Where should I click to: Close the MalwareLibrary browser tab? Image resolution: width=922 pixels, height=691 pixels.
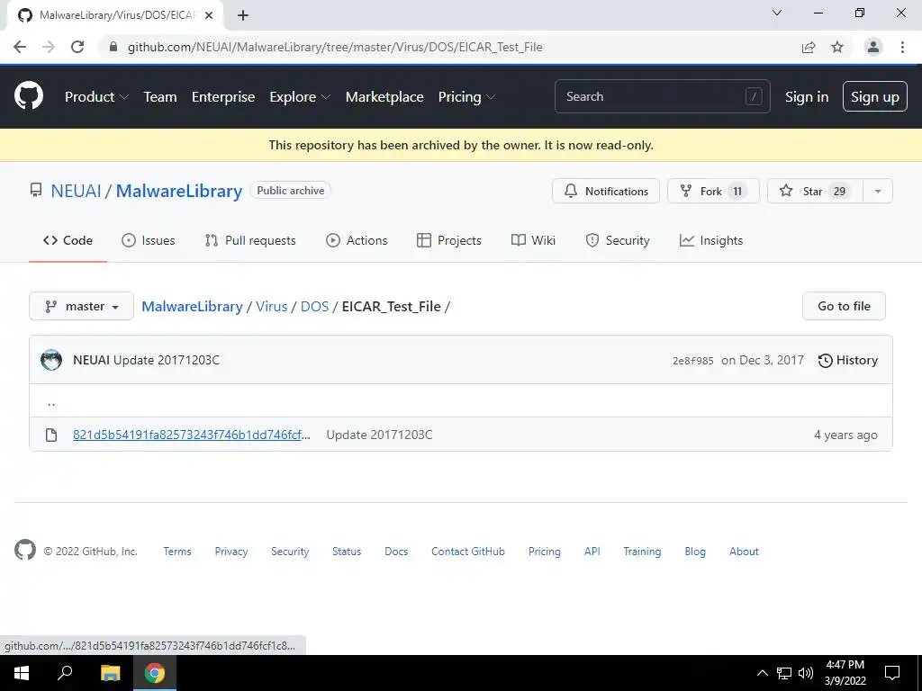point(209,16)
